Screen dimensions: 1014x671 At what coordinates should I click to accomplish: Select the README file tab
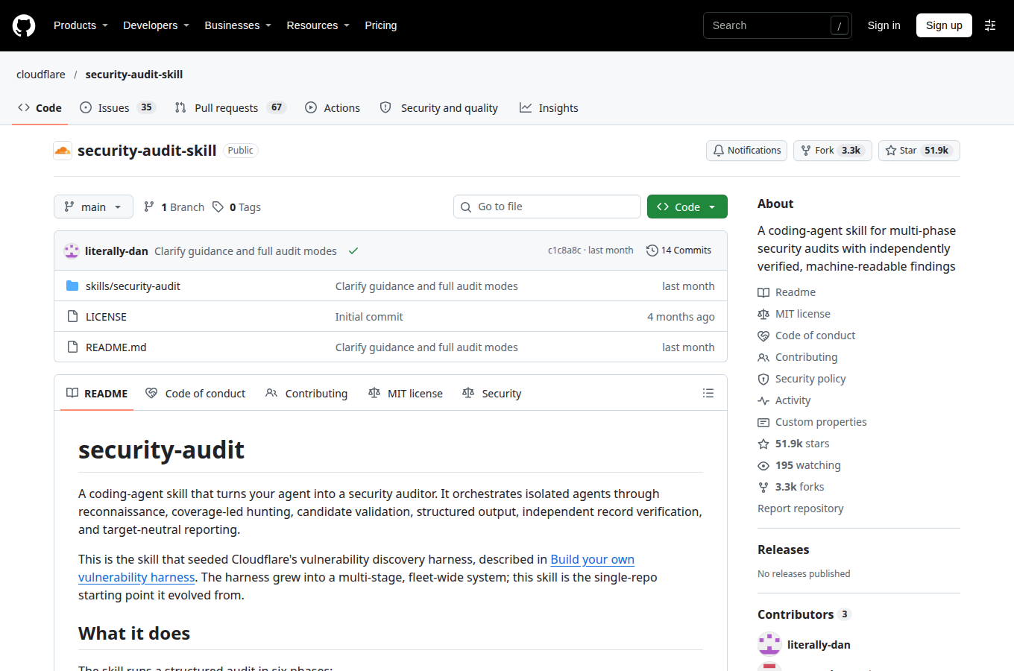pos(97,394)
